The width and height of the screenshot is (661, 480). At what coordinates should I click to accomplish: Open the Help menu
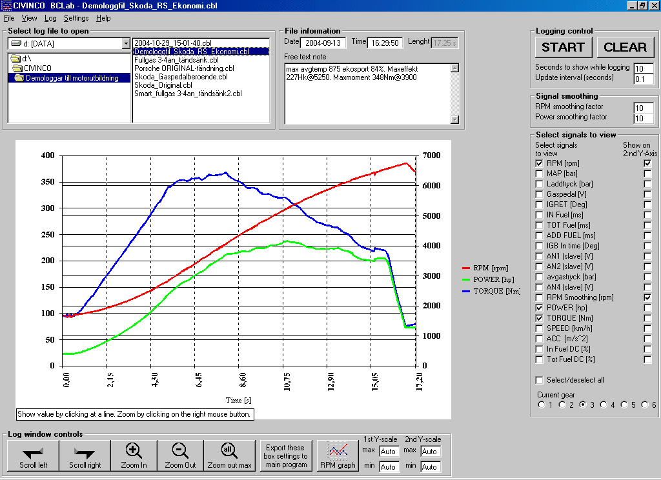[x=103, y=18]
